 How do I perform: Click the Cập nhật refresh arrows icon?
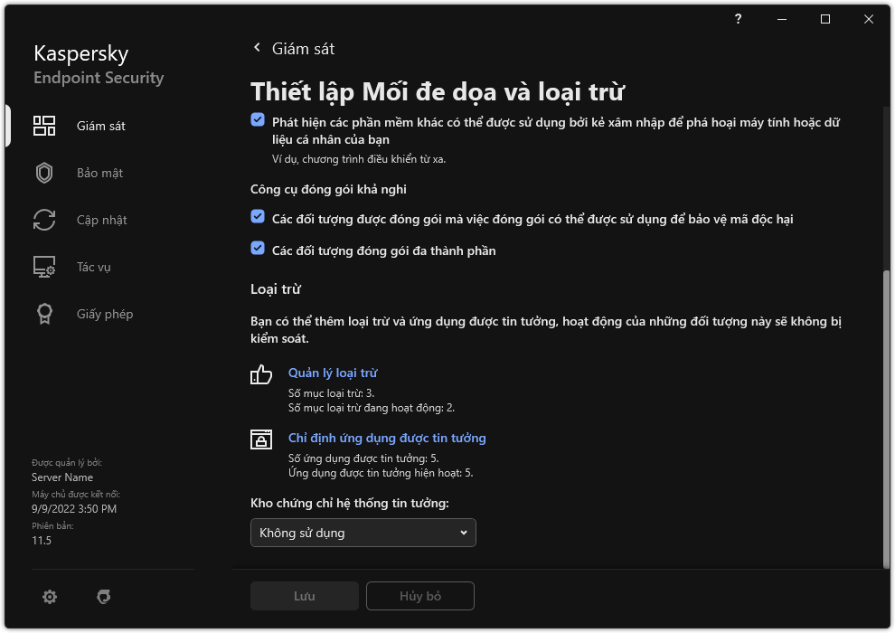pos(44,220)
